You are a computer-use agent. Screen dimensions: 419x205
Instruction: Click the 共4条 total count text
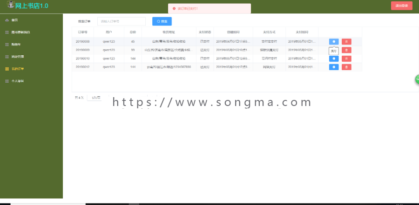(79, 98)
